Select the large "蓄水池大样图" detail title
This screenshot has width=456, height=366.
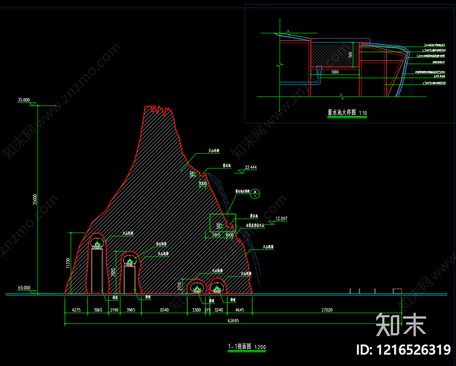(x=342, y=112)
